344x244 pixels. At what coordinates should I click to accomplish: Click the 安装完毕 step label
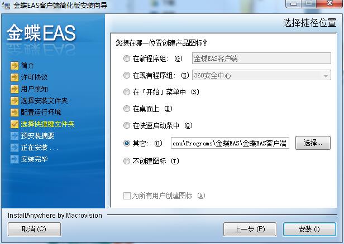34,159
